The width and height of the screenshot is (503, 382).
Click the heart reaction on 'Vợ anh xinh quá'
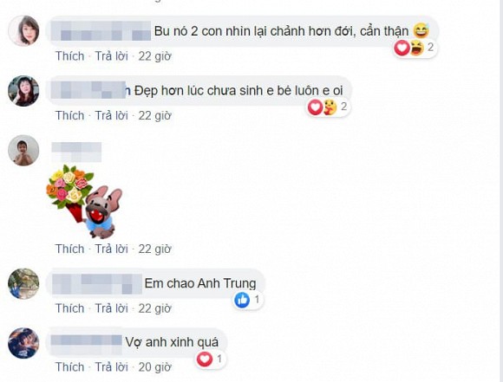[x=205, y=359]
